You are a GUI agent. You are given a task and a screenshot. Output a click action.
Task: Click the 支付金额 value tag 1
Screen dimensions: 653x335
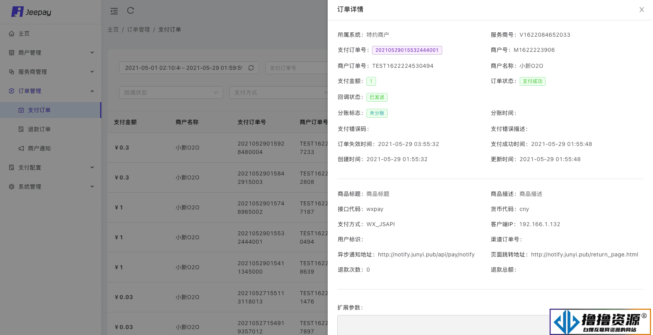[x=371, y=81]
